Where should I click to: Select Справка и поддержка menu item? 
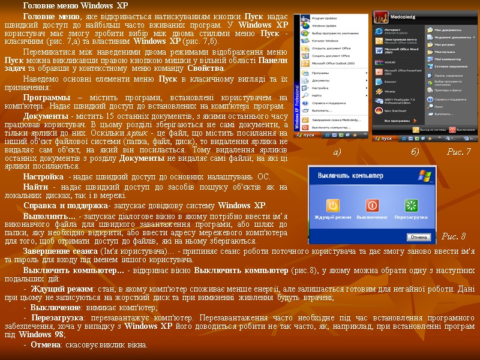pos(329,103)
